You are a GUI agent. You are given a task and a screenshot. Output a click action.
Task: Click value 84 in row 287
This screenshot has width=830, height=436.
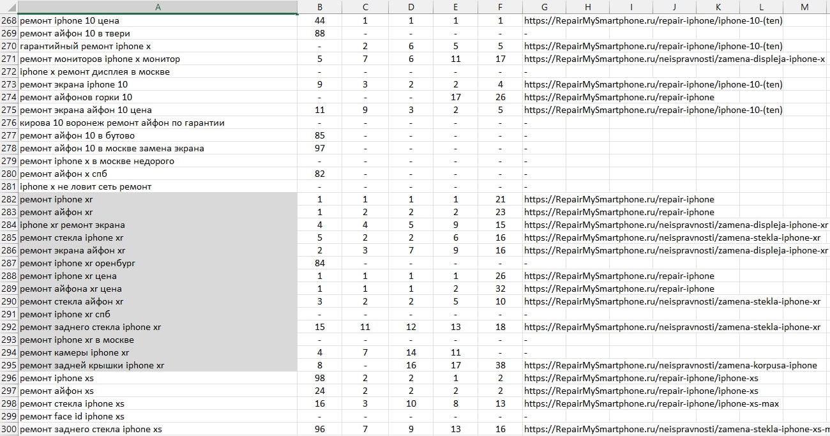click(x=320, y=263)
